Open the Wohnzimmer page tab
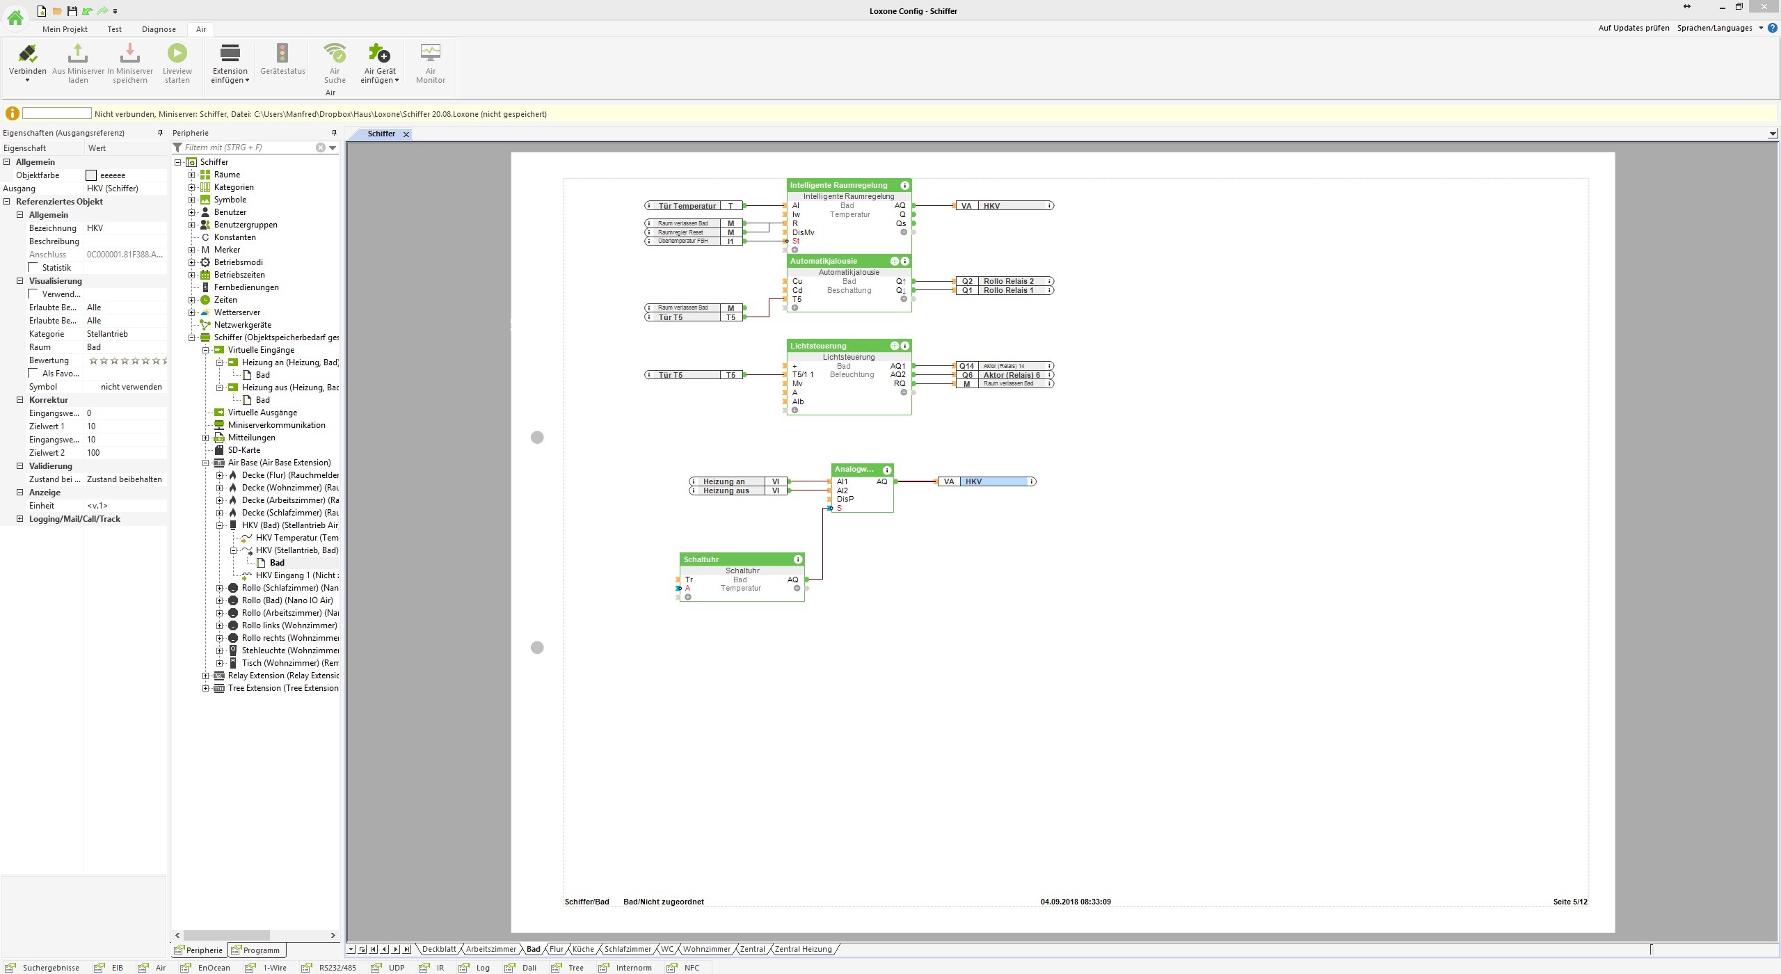This screenshot has width=1781, height=974. tap(706, 949)
